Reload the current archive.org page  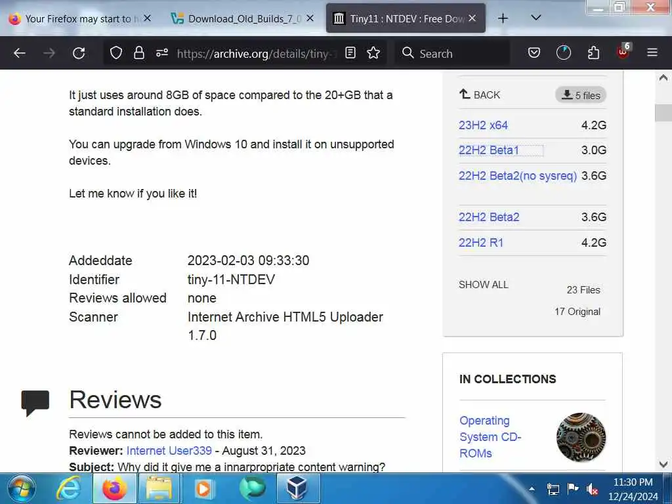tap(79, 53)
